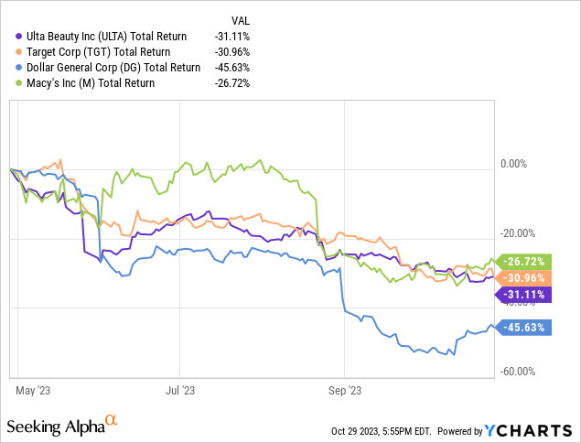Click the green Macy's legend dot
Image resolution: width=581 pixels, height=443 pixels.
[x=9, y=82]
